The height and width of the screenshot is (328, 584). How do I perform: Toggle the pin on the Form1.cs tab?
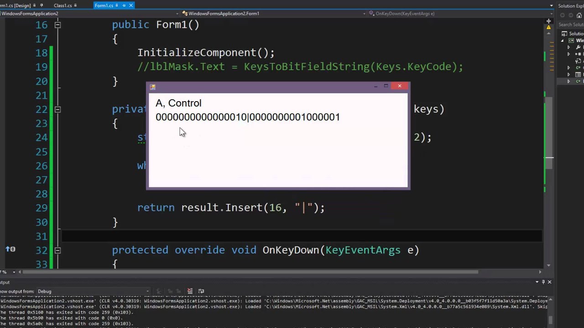pos(124,5)
